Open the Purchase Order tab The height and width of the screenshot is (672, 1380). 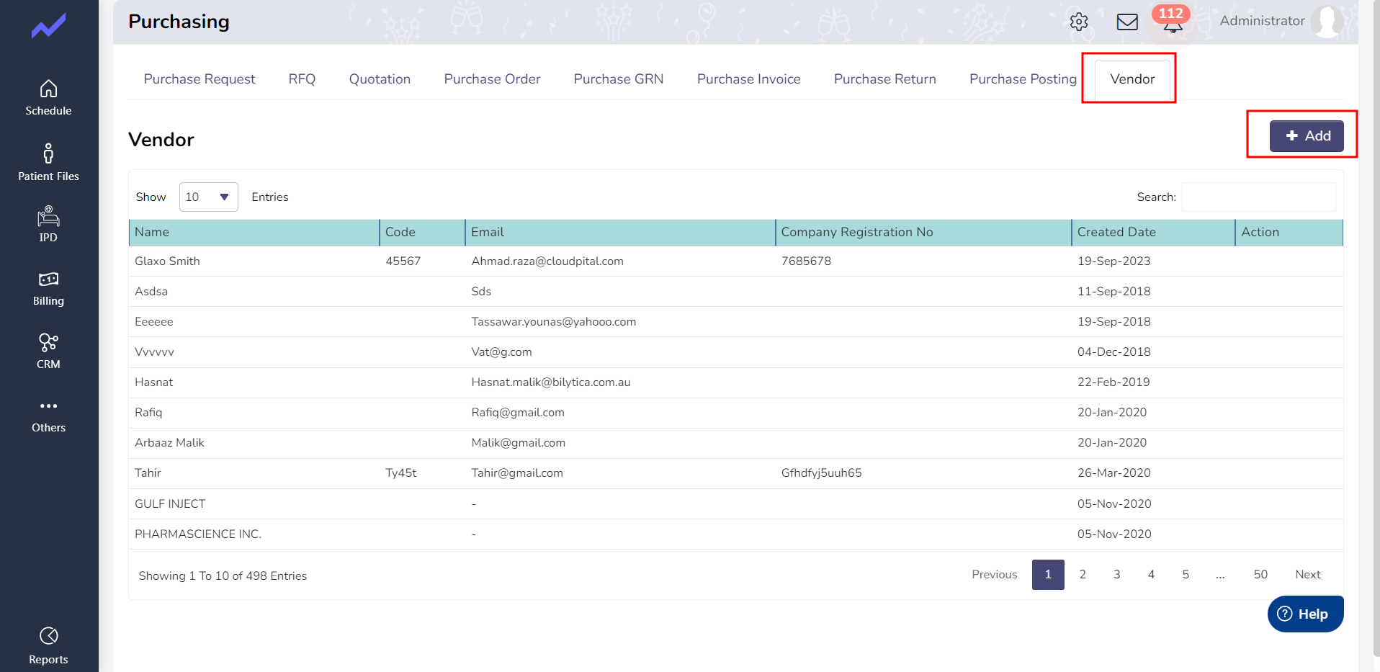coord(492,79)
